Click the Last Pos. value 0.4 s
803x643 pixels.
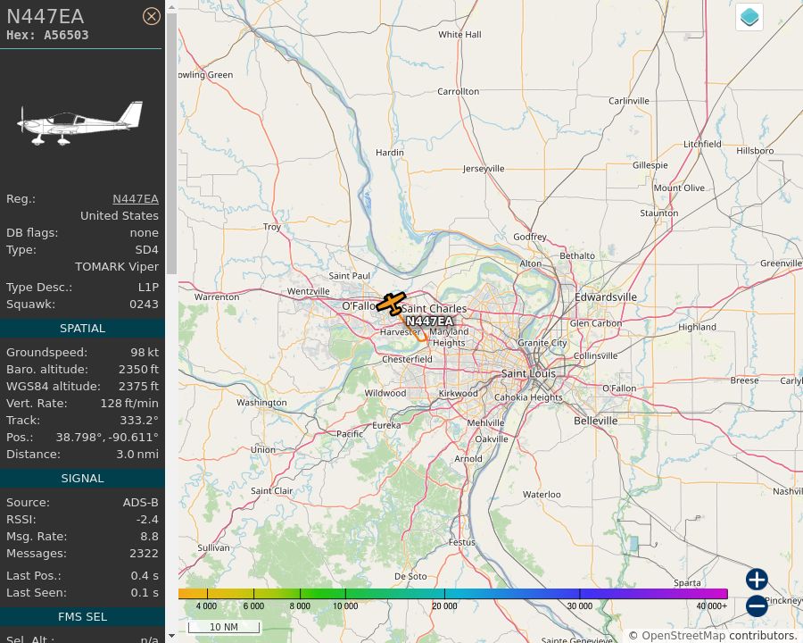point(145,576)
